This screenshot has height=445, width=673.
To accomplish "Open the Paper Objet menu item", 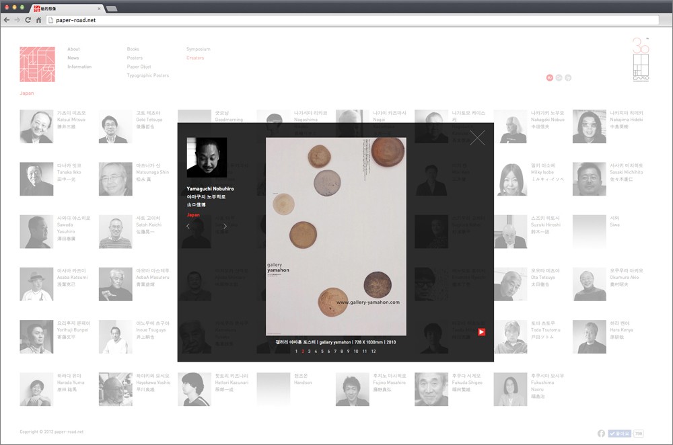I will point(139,67).
